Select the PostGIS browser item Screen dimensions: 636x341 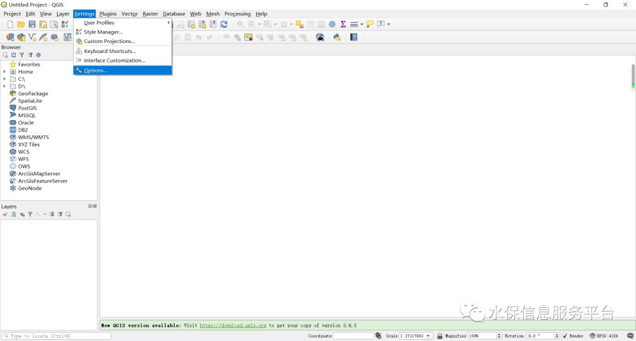pyautogui.click(x=27, y=108)
